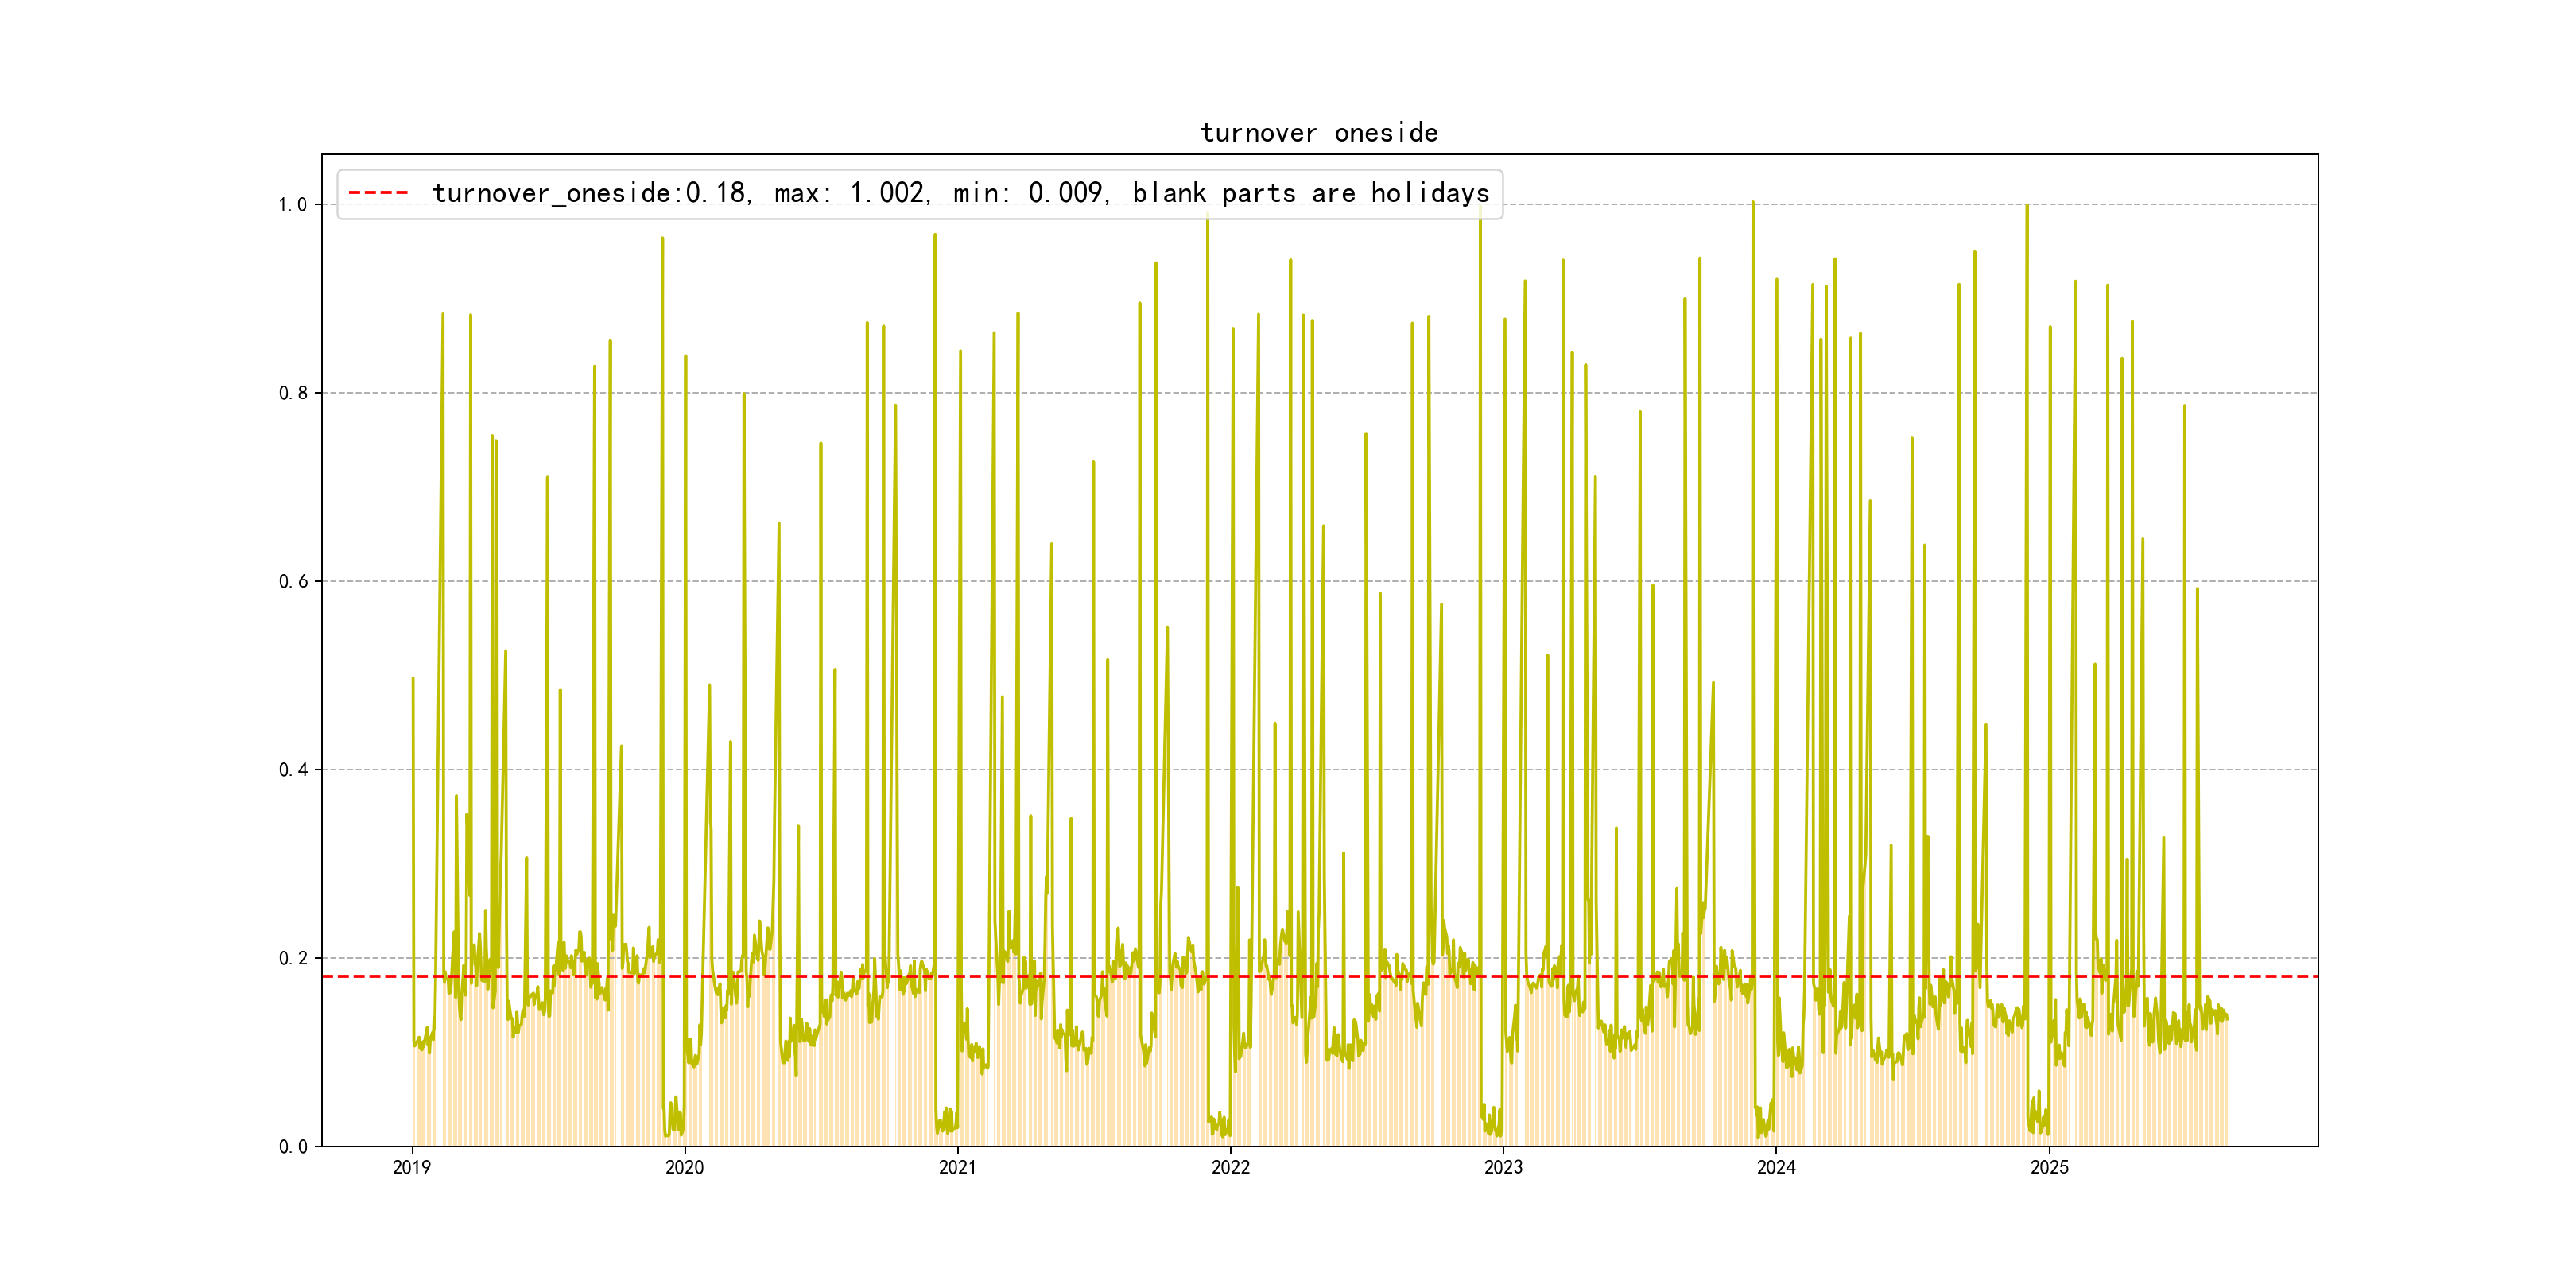Click the legend text 'turnover_oneside:0.18'
This screenshot has width=2576, height=1288.
tap(588, 193)
